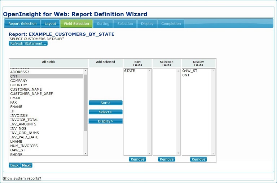Screen dimensions: 277x183
Task: Select FAX in All Fields
Action: click(47, 102)
